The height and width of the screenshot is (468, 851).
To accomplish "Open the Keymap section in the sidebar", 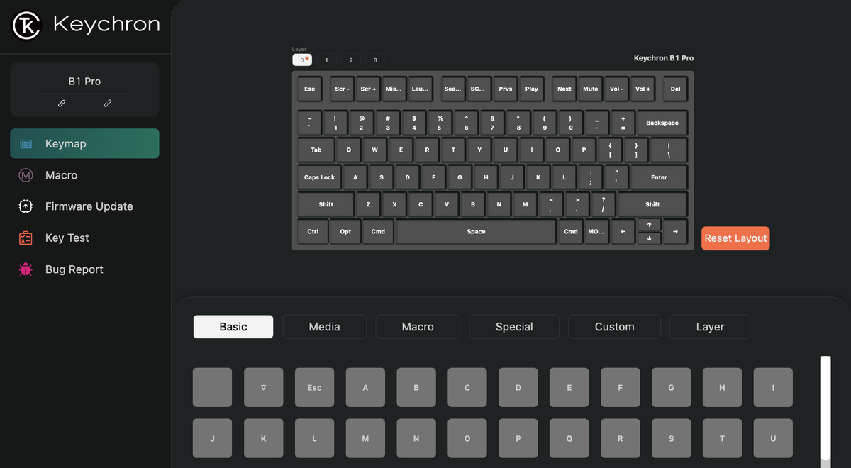I will (x=84, y=143).
